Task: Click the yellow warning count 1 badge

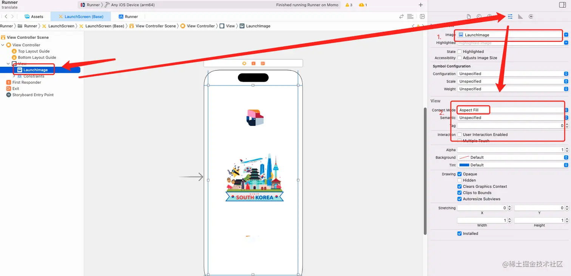Action: pyautogui.click(x=363, y=5)
